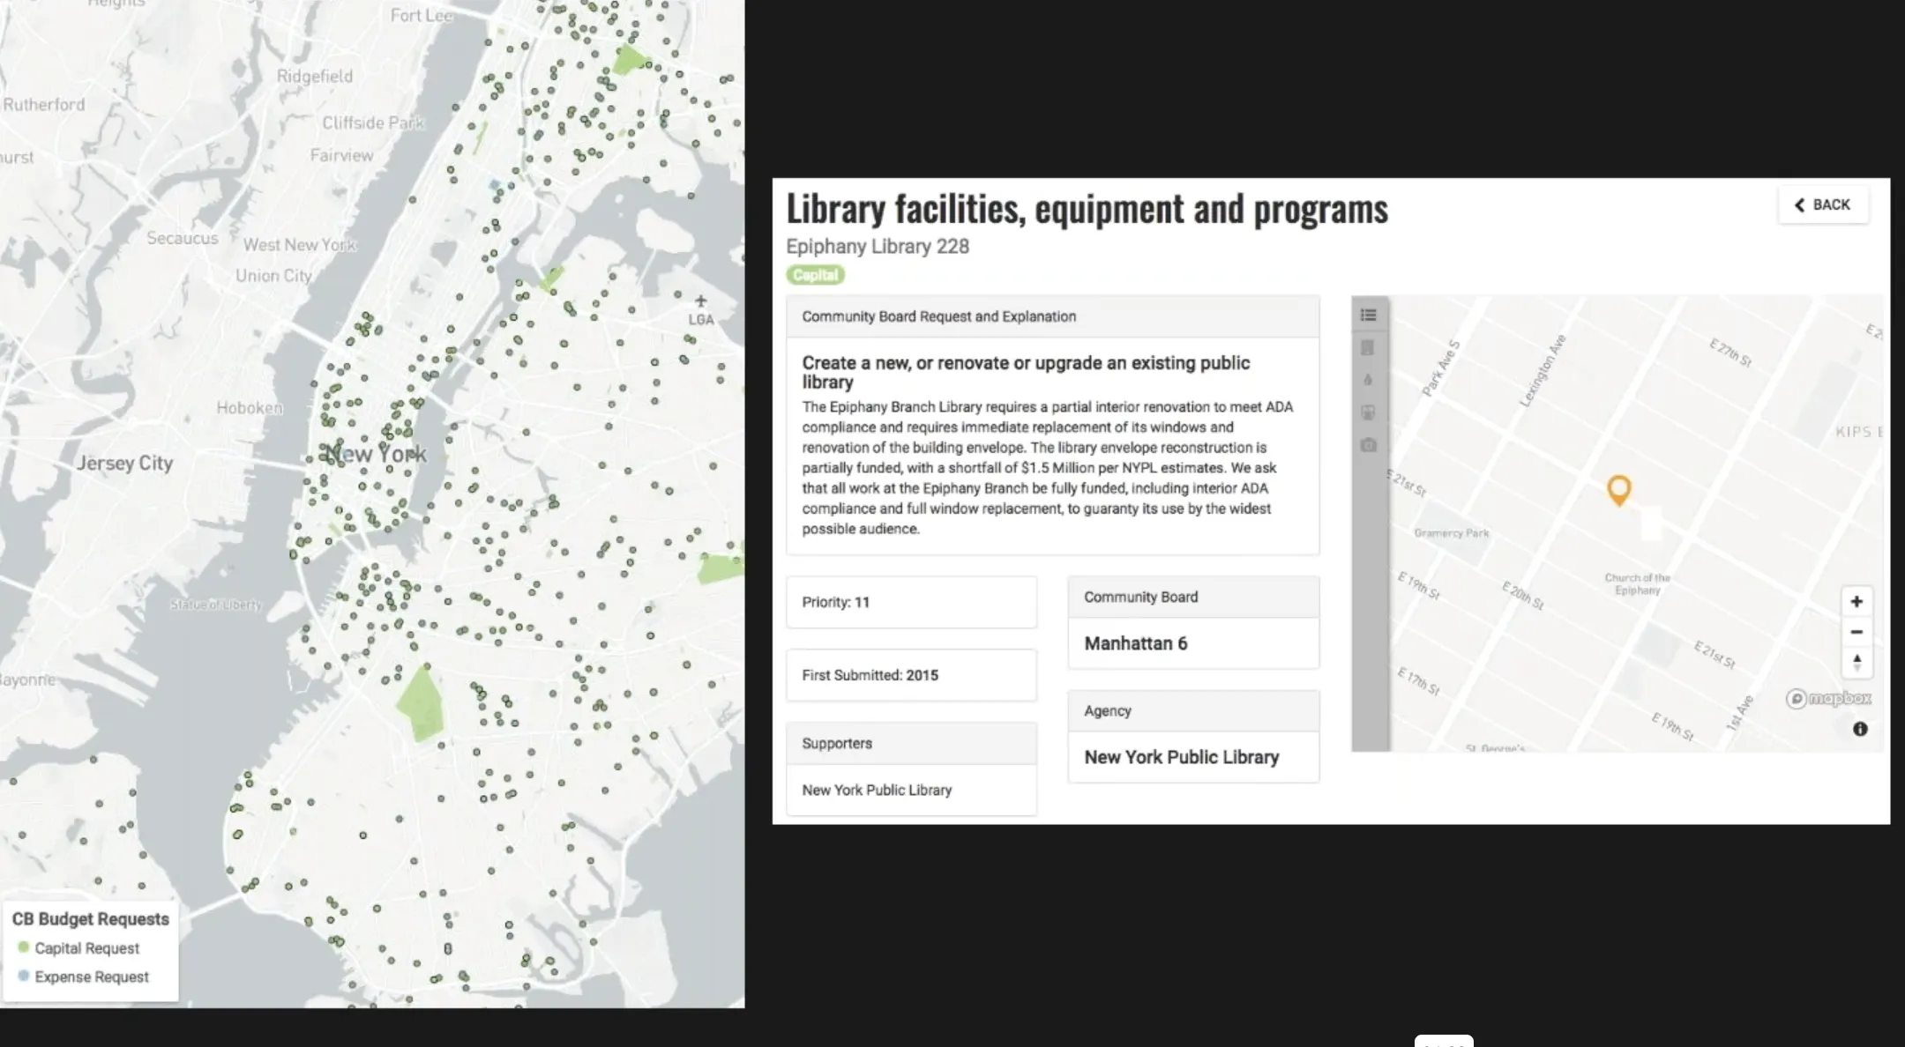The image size is (1905, 1047).
Task: Click the orange location pin marker
Action: pyautogui.click(x=1618, y=488)
